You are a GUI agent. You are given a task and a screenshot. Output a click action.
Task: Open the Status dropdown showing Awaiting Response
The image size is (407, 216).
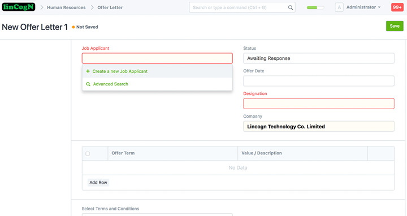[319, 58]
